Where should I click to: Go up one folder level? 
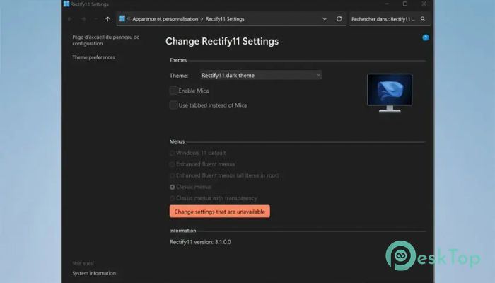107,19
